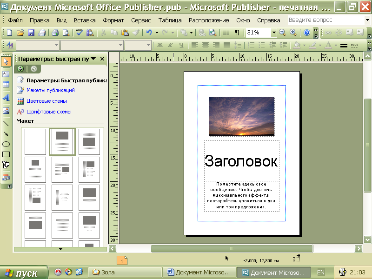
Task: Go back in the task pane with the green back arrow
Action: (x=20, y=69)
